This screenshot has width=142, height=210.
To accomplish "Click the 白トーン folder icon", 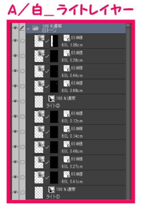I will pyautogui.click(x=35, y=28).
